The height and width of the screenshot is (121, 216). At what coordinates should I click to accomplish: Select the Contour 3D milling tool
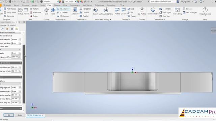84,12
